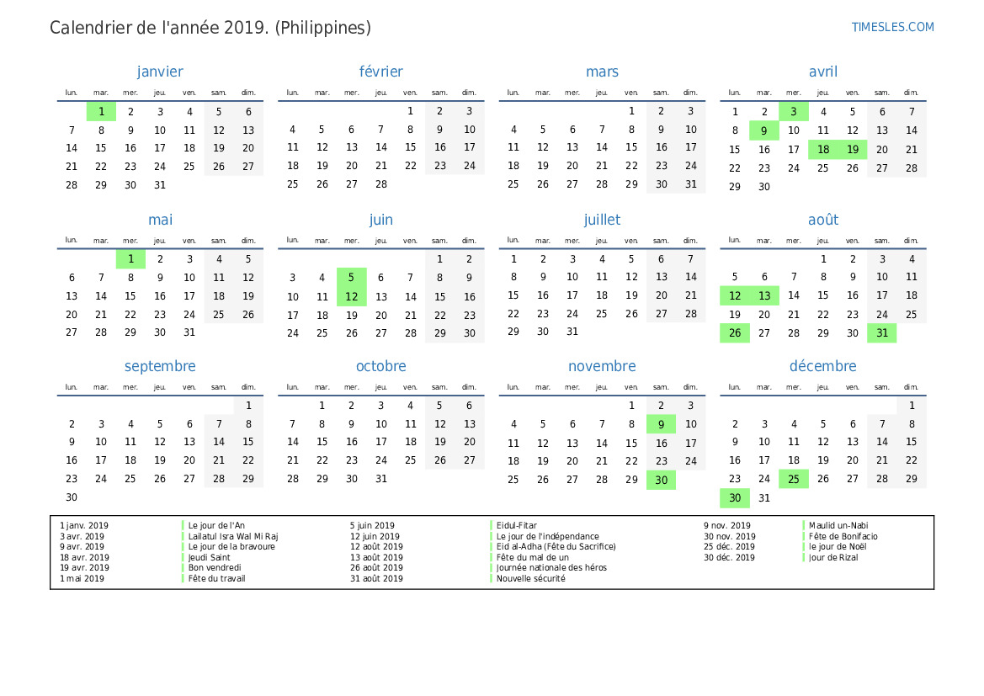Viewport: 984px width, 696px height.
Task: Click '25 déc. 2019' legend date
Action: click(729, 547)
